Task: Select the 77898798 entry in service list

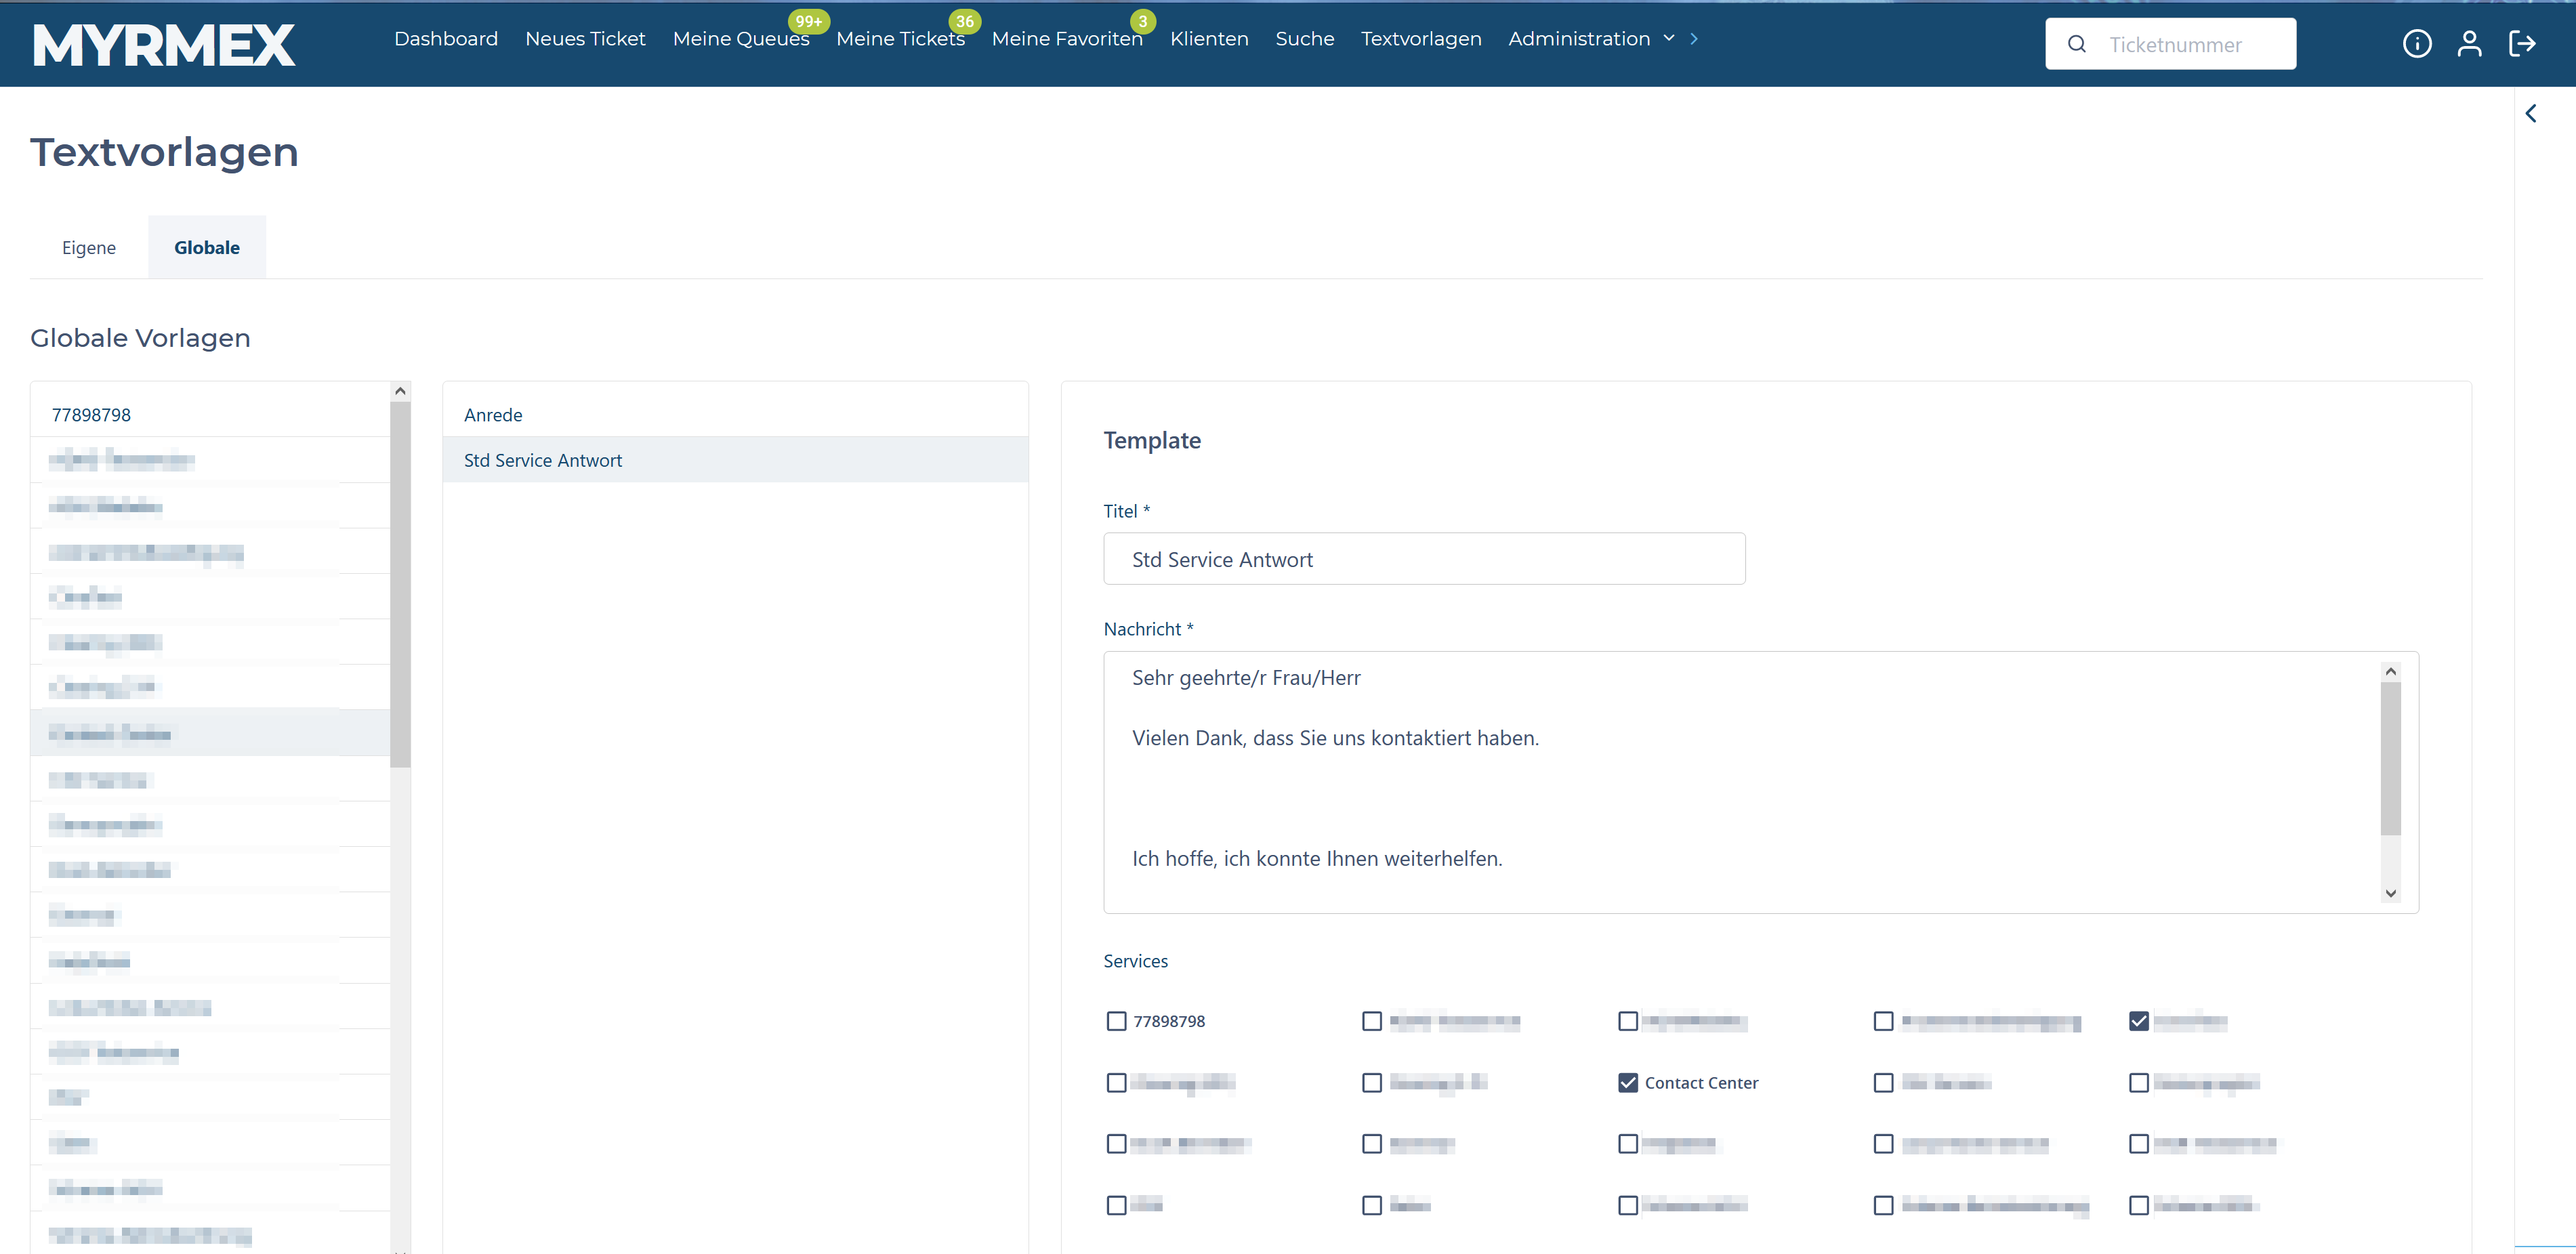Action: (210, 414)
